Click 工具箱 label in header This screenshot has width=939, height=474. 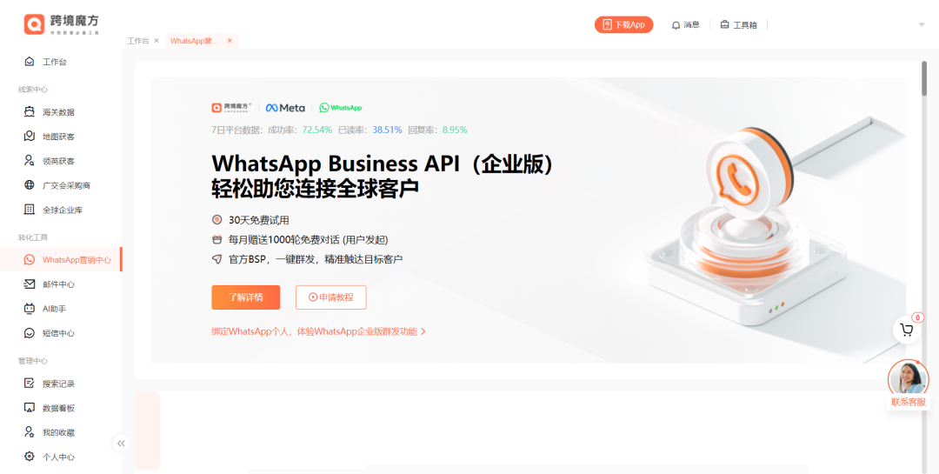point(745,25)
